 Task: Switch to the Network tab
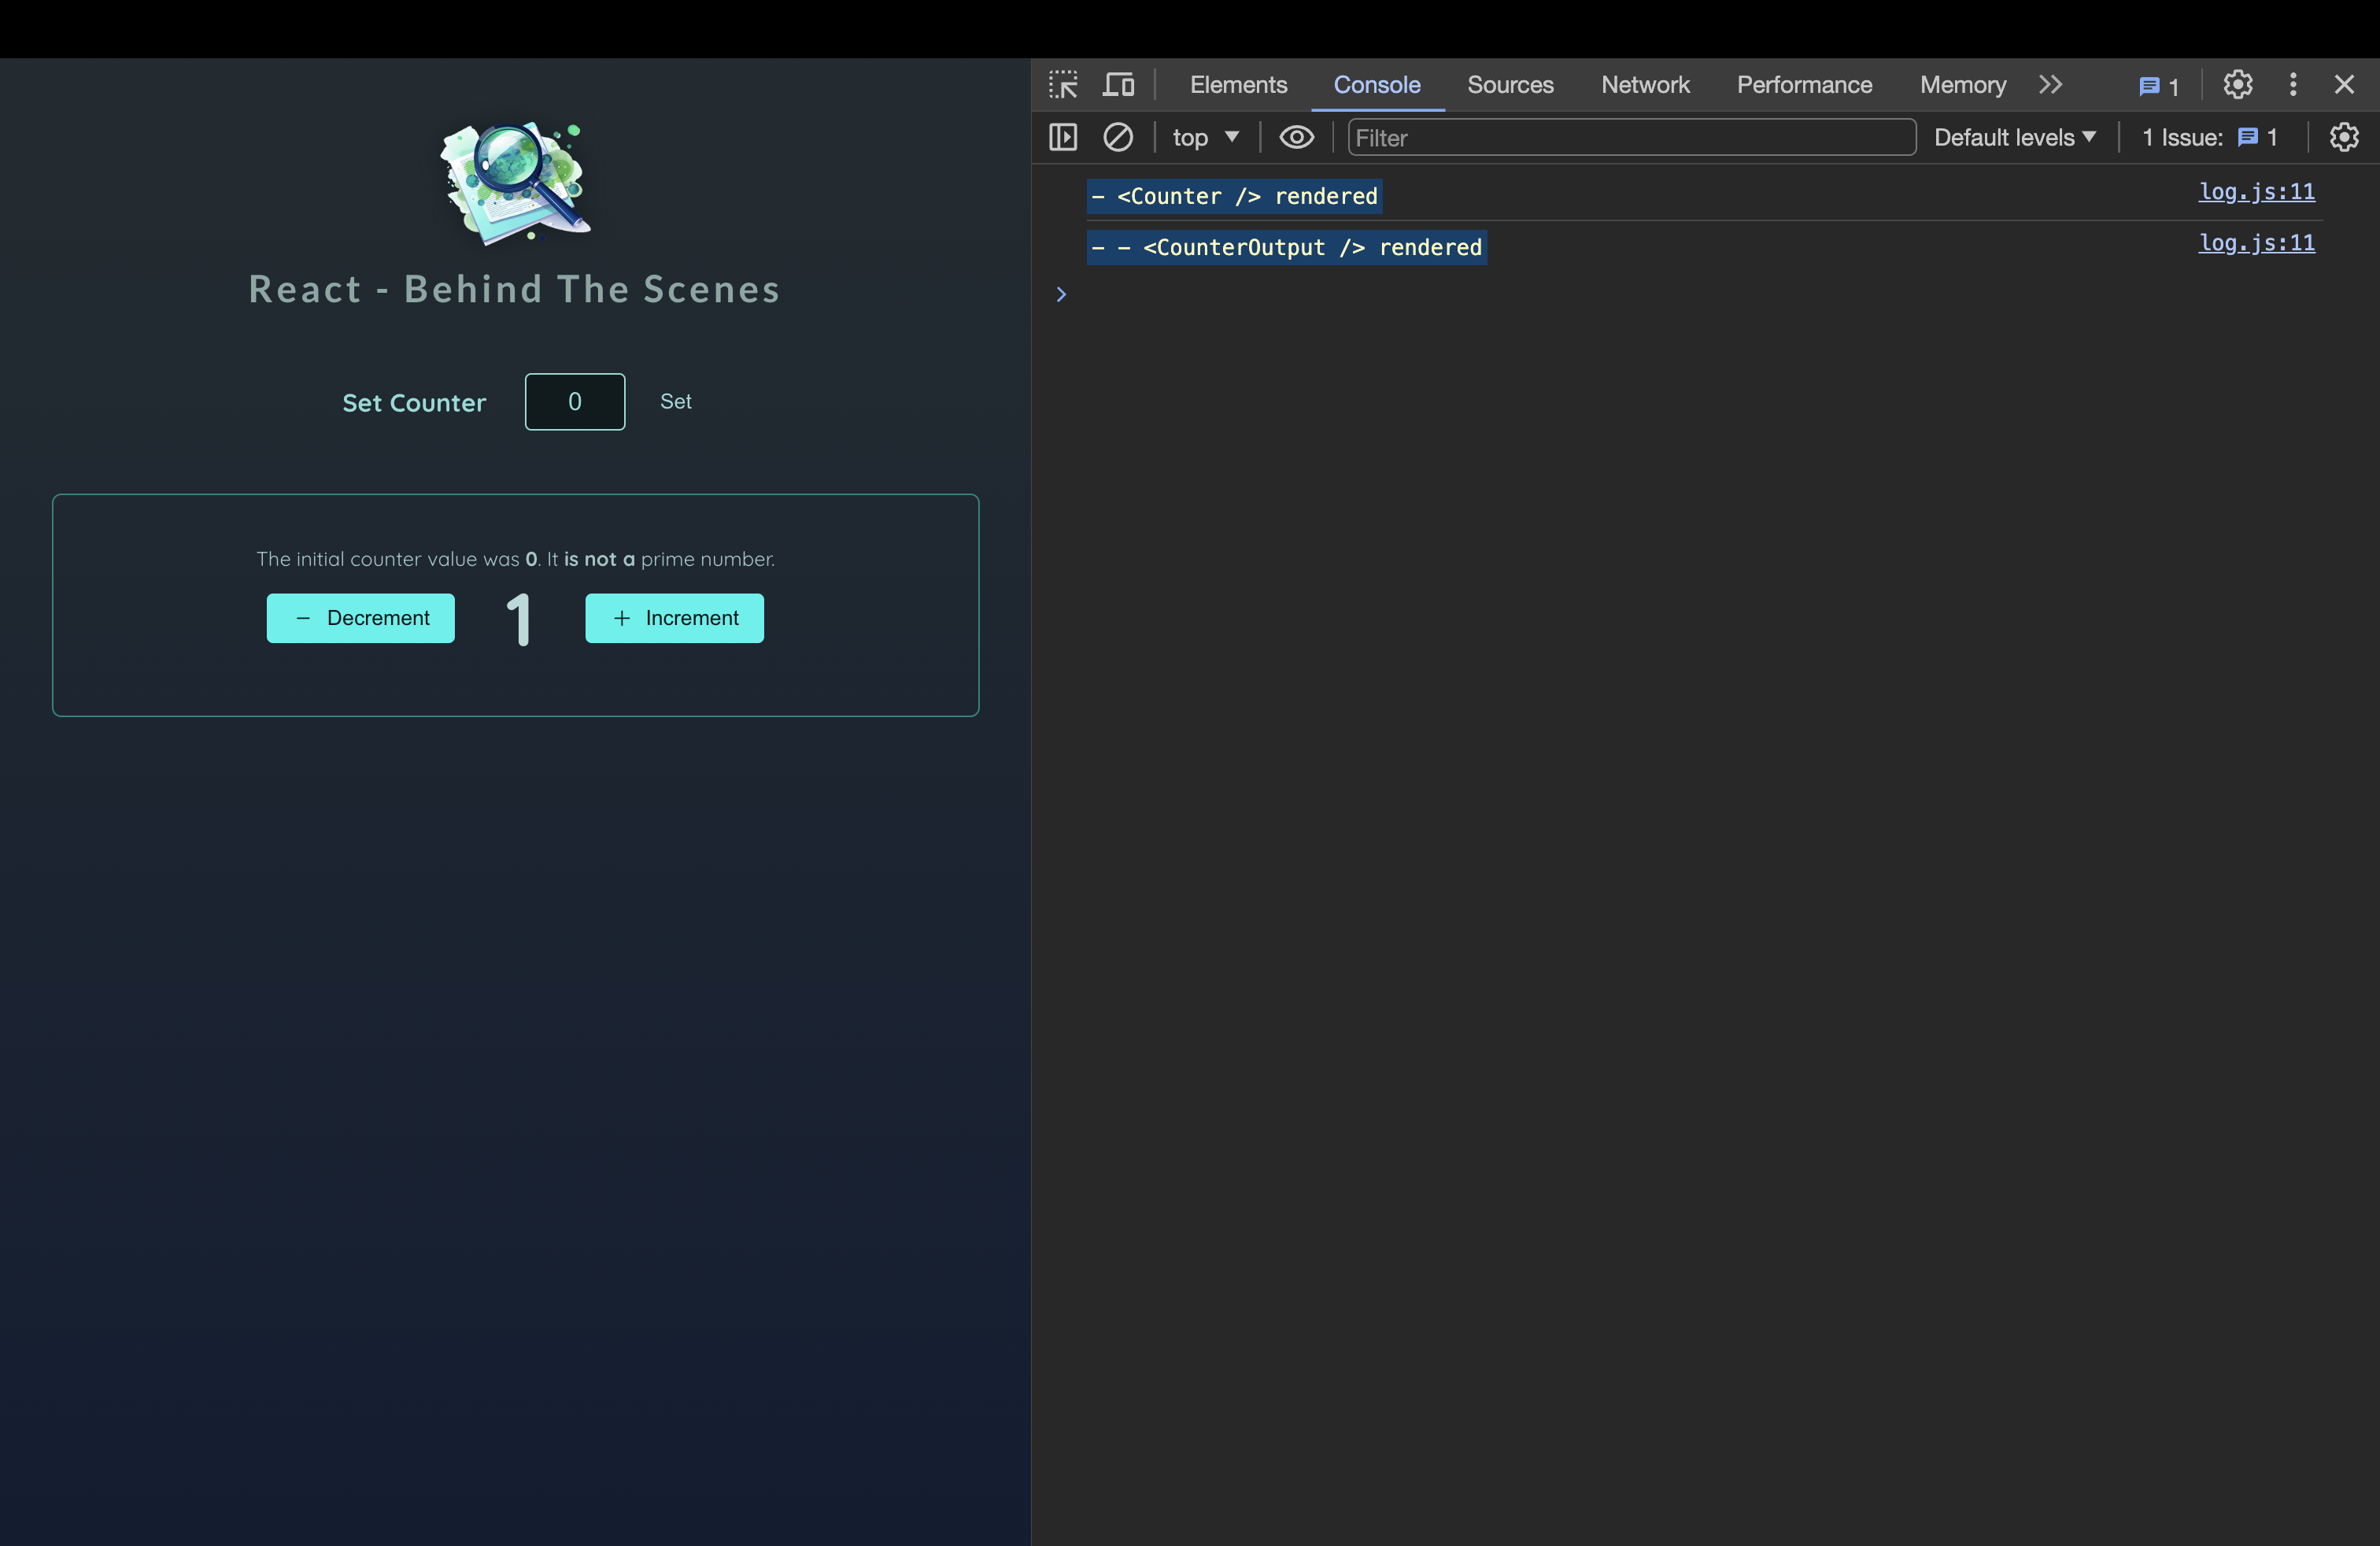coord(1645,85)
